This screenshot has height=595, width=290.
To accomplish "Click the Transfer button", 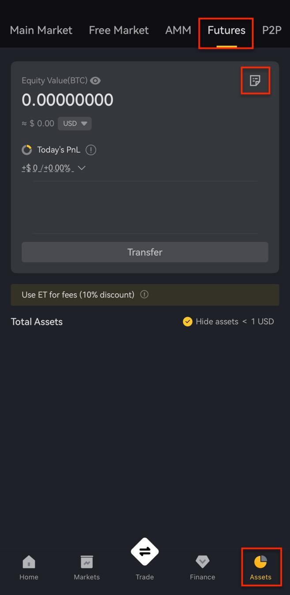I will coord(145,252).
